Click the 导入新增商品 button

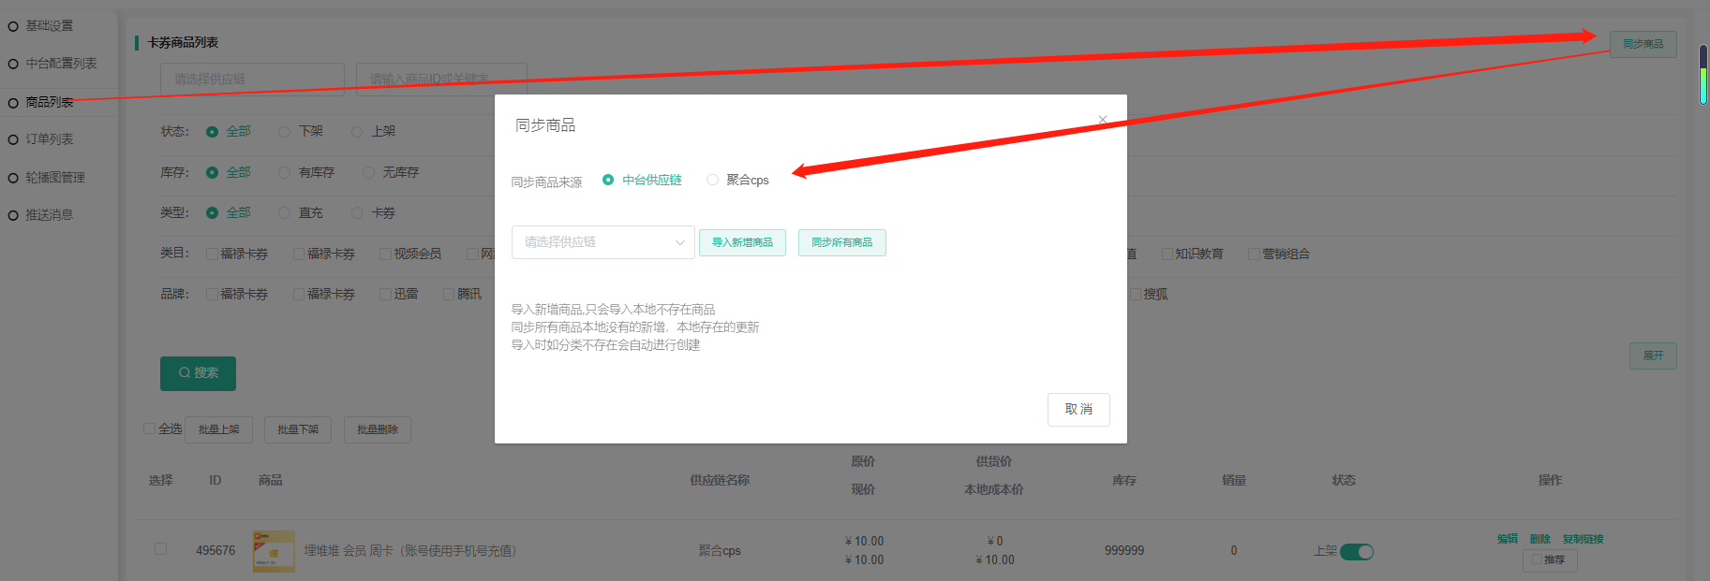coord(742,242)
